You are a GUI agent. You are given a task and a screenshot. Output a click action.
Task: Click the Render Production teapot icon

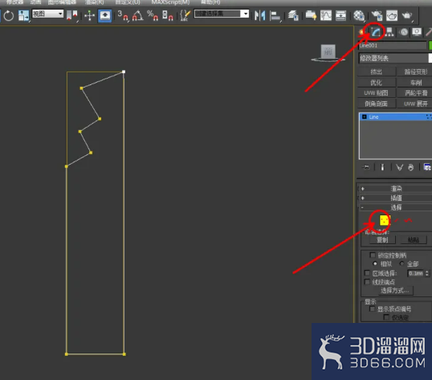(407, 15)
